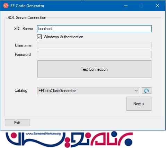The width and height of the screenshot is (166, 148).
Task: Click the SQL Server Connection group label
Action: coord(27,18)
